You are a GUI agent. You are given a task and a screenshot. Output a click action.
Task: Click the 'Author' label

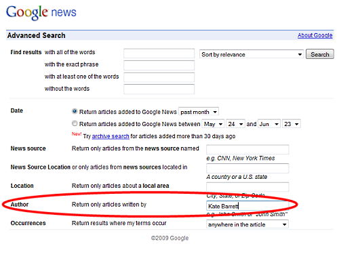pos(20,205)
